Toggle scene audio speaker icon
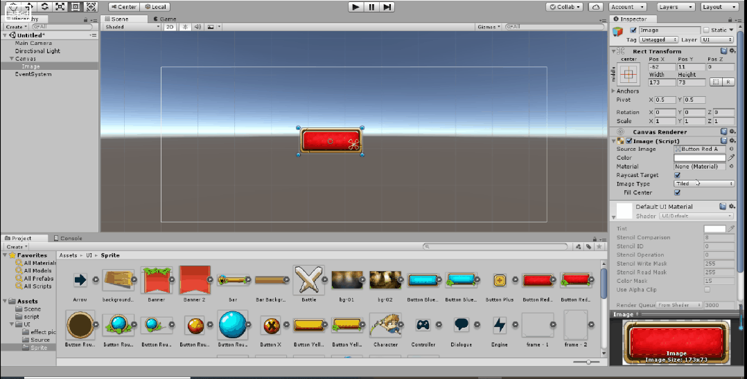The height and width of the screenshot is (379, 747). click(x=197, y=27)
